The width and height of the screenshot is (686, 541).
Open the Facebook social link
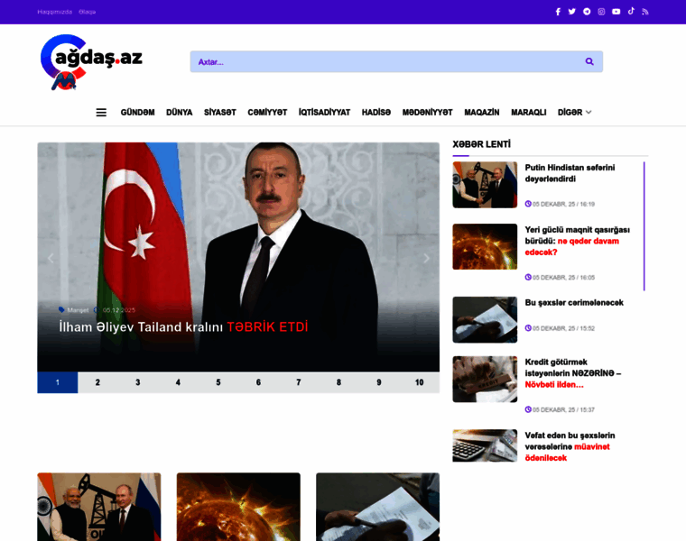(x=558, y=12)
